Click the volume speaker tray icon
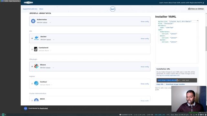Image resolution: width=207 pixels, height=116 pixels. (x=203, y=115)
